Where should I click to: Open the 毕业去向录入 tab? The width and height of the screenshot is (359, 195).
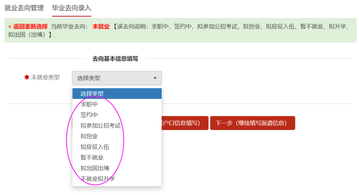[x=72, y=8]
